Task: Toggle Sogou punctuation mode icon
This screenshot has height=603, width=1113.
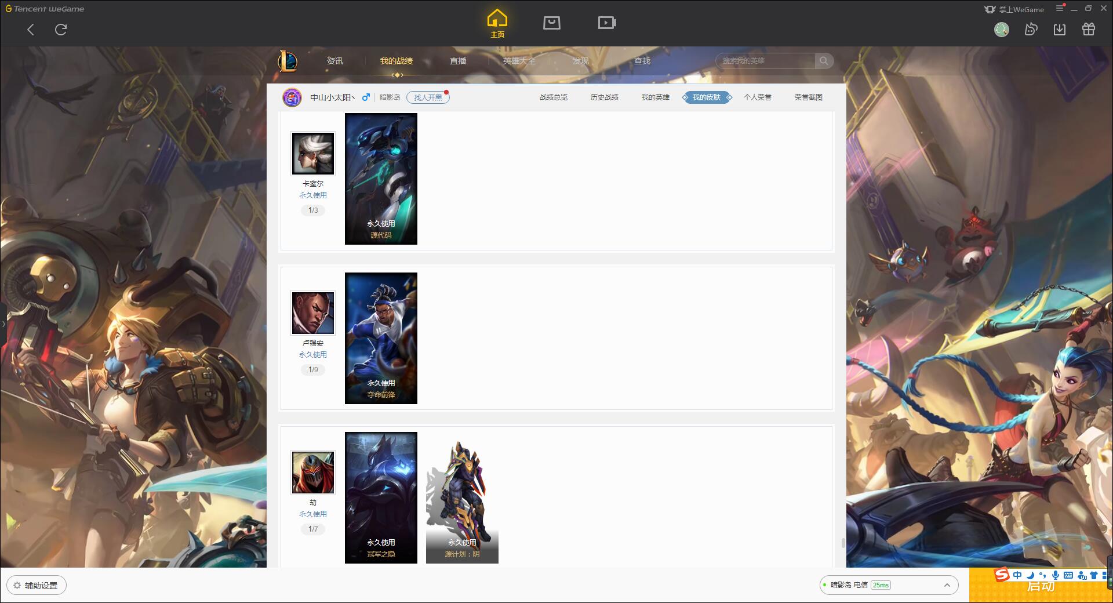Action: pyautogui.click(x=1043, y=575)
